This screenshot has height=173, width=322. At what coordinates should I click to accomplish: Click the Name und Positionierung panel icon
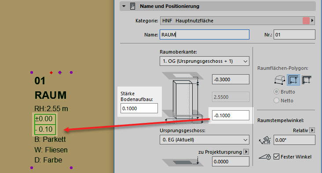[x=133, y=6]
